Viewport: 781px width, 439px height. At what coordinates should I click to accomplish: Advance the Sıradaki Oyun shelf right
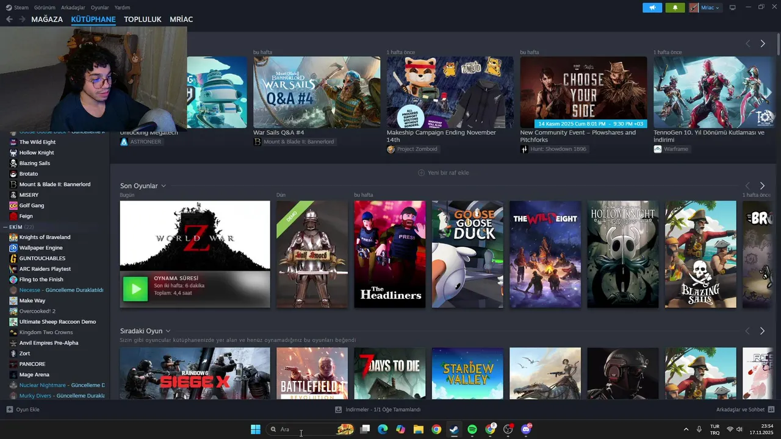click(x=762, y=330)
